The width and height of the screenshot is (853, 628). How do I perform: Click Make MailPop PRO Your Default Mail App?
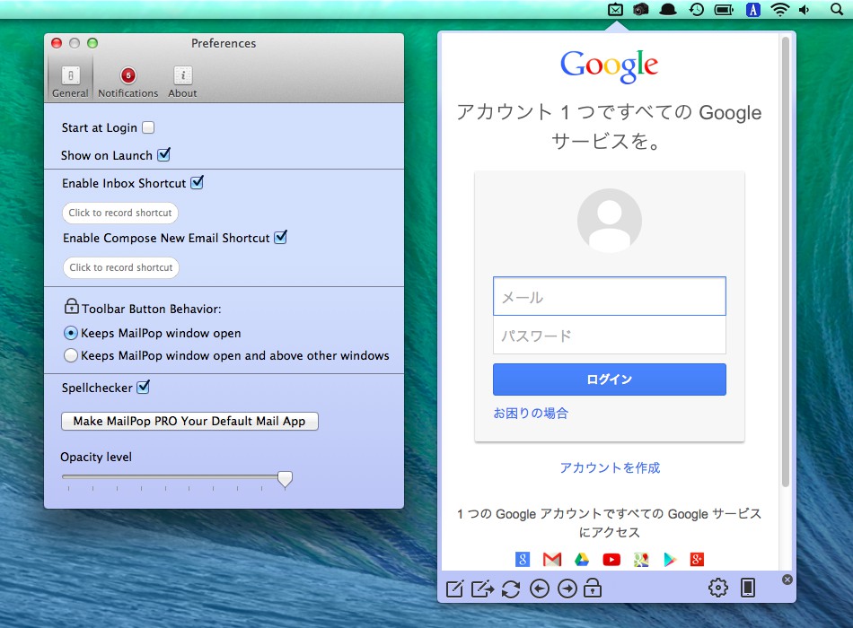(x=189, y=421)
